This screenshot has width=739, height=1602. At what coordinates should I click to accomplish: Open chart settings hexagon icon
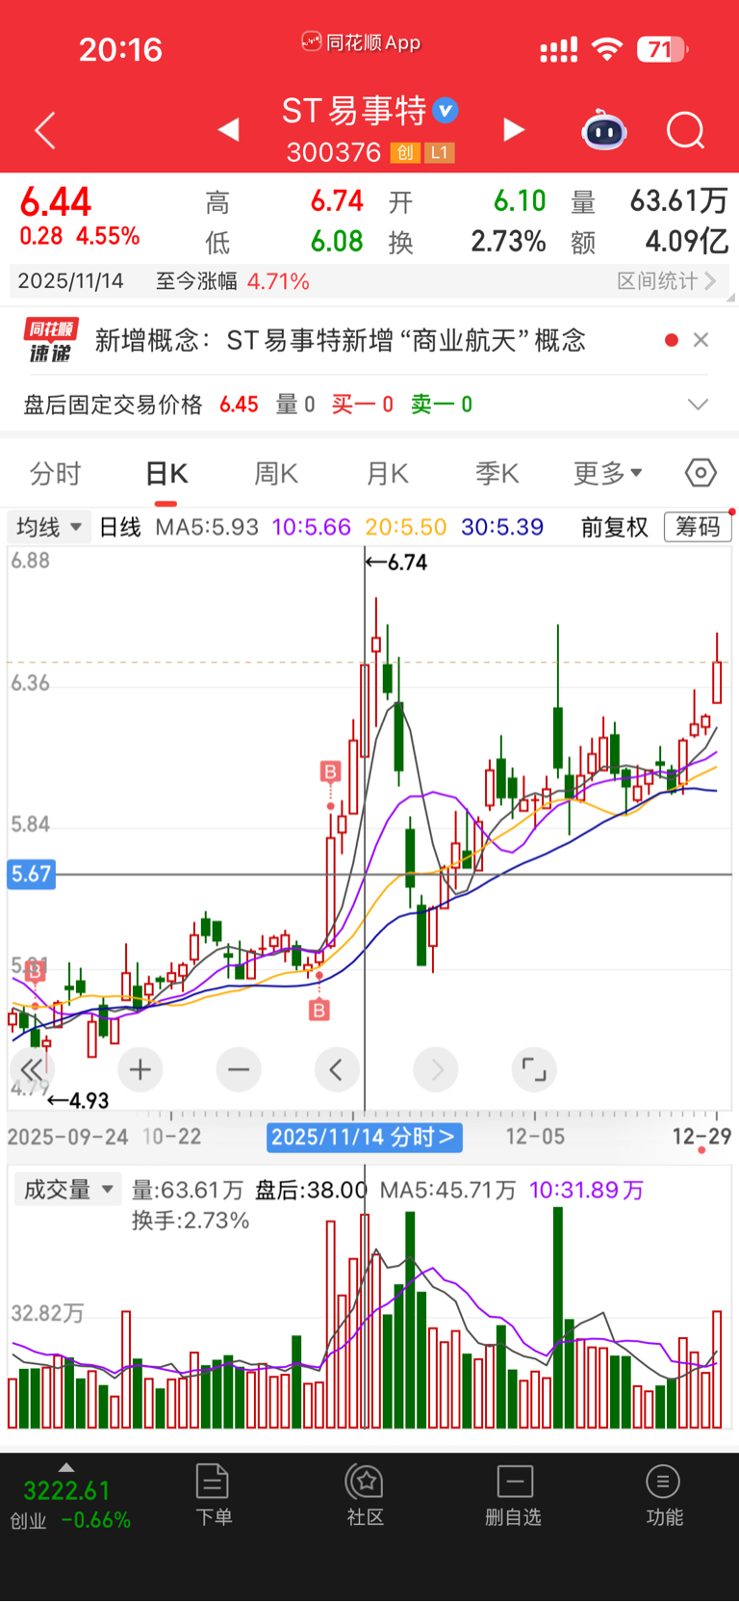point(701,473)
